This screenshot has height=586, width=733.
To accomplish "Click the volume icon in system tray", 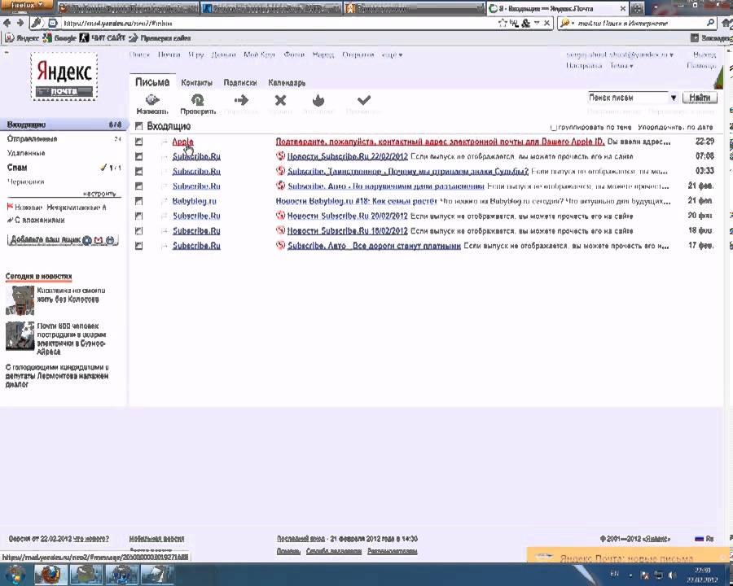I will tap(672, 575).
